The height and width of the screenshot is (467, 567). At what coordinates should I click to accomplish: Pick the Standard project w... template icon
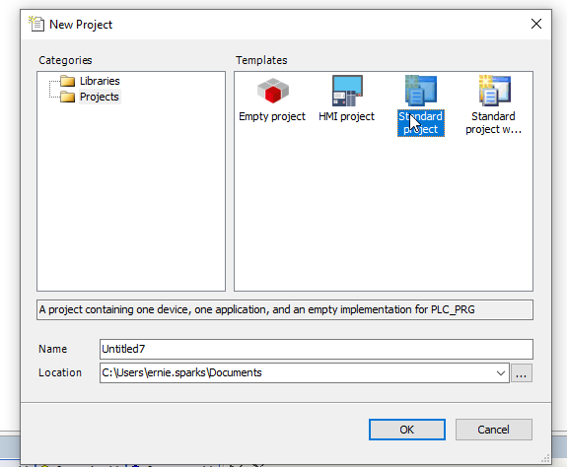tap(495, 91)
